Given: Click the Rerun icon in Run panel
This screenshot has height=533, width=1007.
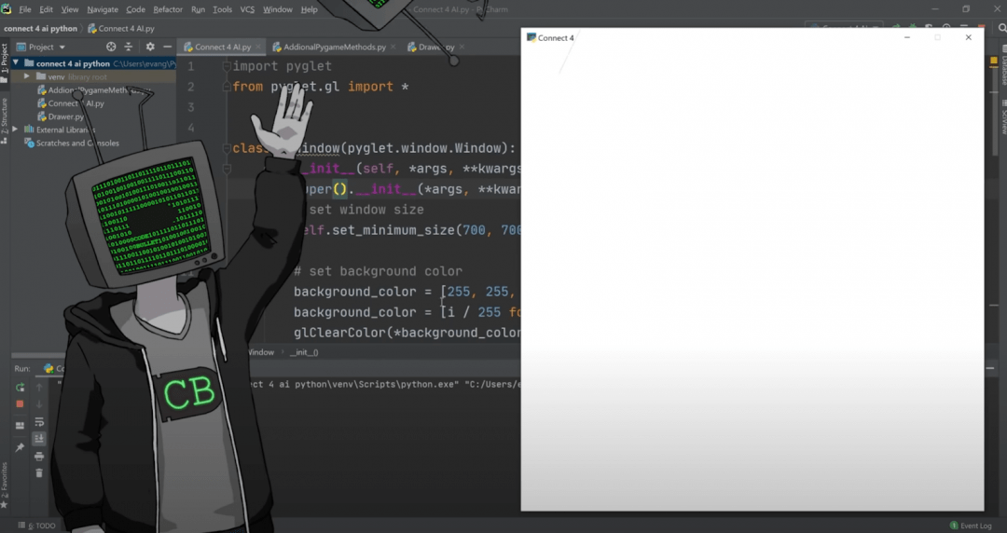Looking at the screenshot, I should pos(20,387).
